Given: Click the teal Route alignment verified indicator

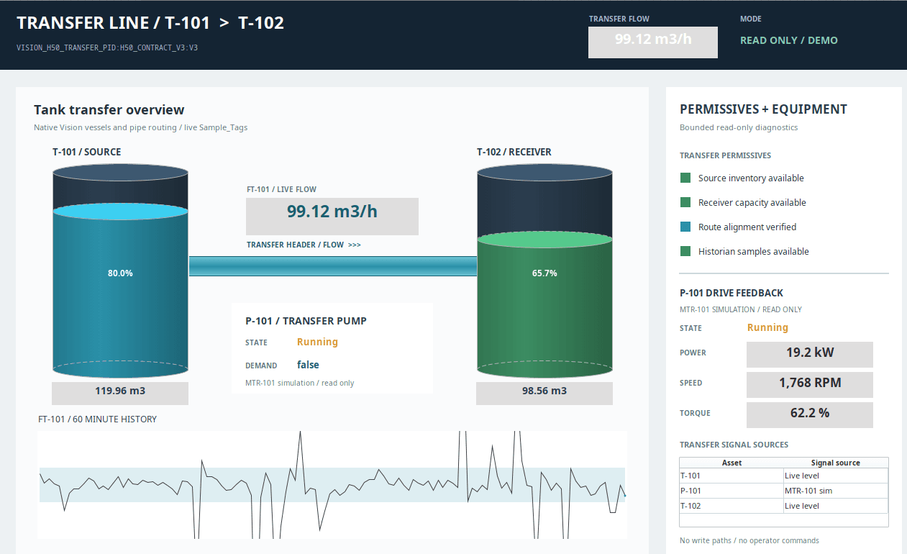Looking at the screenshot, I should click(x=685, y=227).
